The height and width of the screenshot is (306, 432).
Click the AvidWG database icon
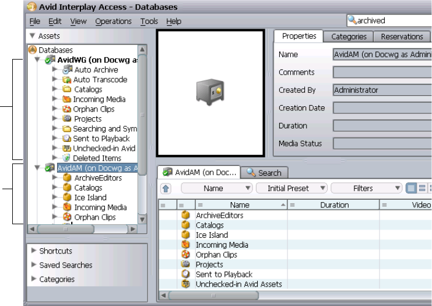pyautogui.click(x=50, y=60)
